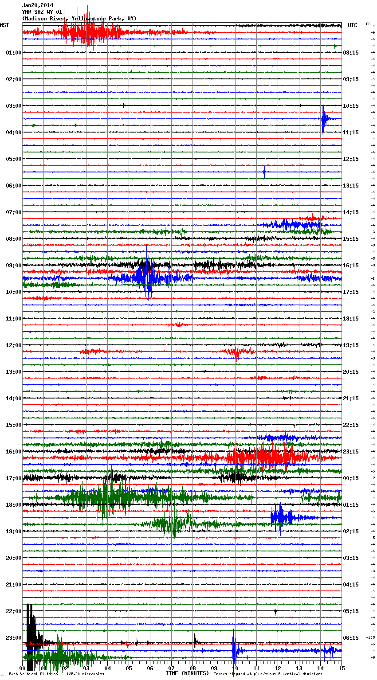This screenshot has height=680, width=377.
Task: Click minute 03 on the bottom axis
Action: 86,668
